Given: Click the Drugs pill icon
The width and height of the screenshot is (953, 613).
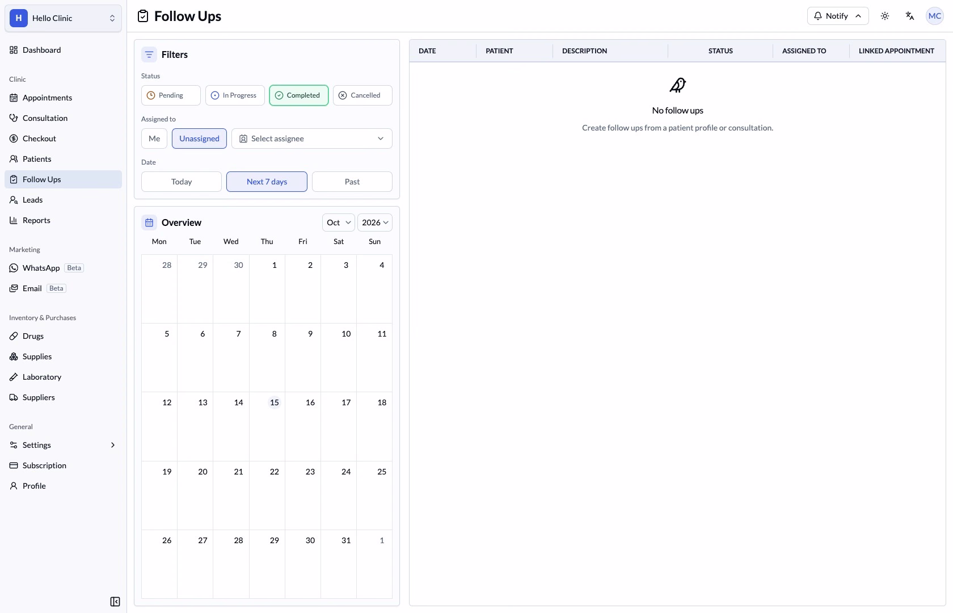Looking at the screenshot, I should [x=14, y=336].
